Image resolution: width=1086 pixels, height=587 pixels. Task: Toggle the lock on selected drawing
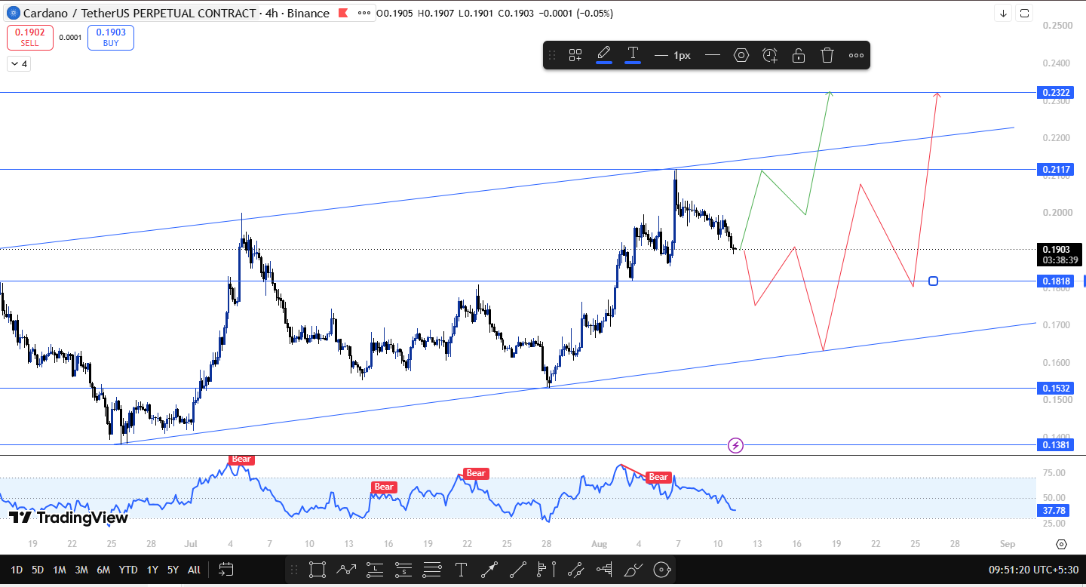tap(799, 55)
